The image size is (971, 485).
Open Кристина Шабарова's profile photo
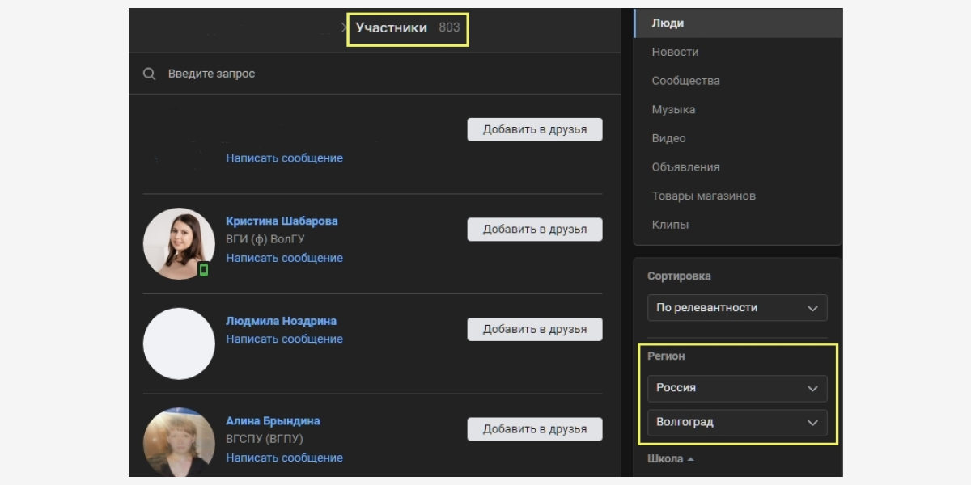click(x=179, y=243)
